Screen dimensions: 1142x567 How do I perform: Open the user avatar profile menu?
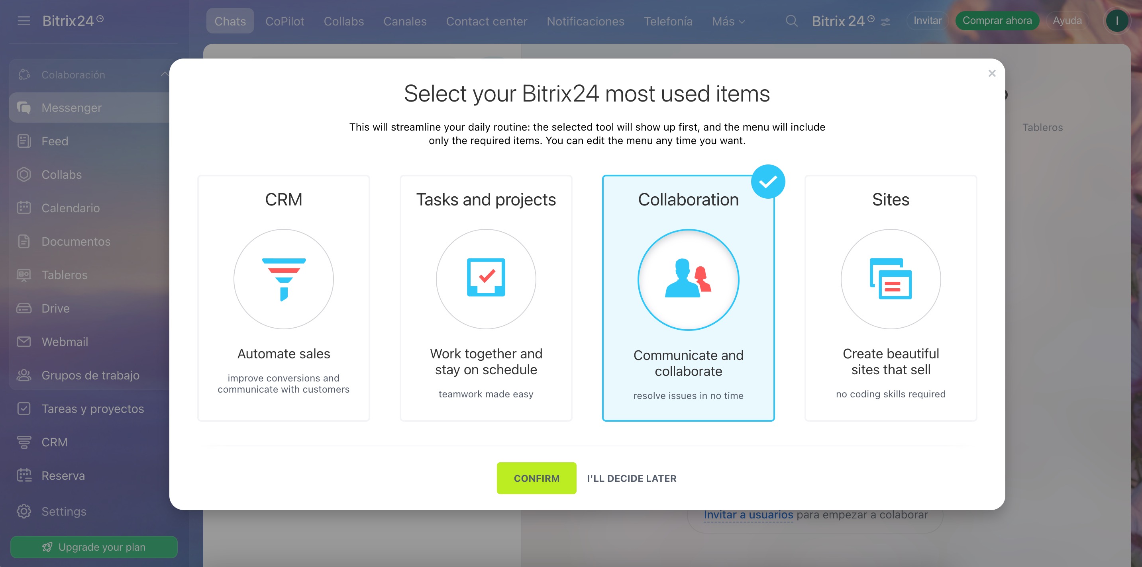1117,20
